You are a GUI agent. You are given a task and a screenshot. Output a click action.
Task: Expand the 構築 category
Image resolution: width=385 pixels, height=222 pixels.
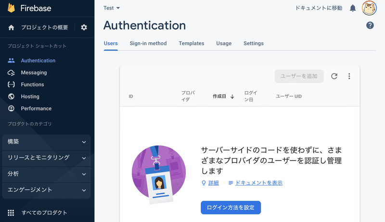[x=46, y=142]
